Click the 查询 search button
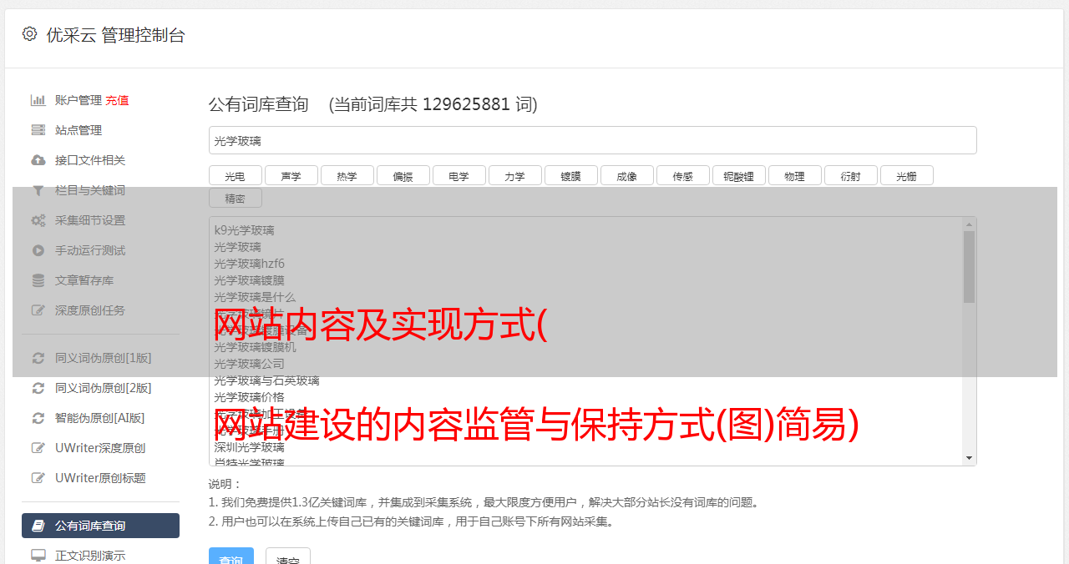 231,556
